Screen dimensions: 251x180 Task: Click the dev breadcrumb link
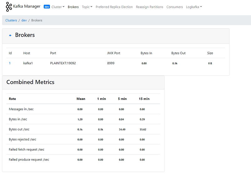[x=24, y=20]
